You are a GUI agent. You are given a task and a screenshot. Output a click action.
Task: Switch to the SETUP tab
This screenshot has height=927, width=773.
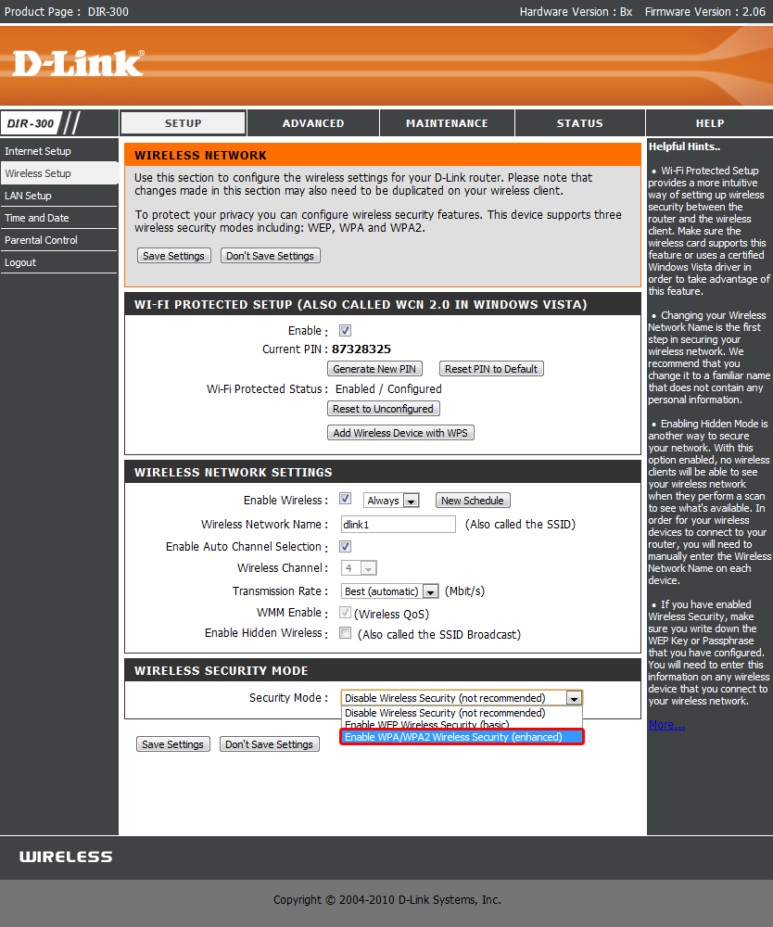coord(184,123)
